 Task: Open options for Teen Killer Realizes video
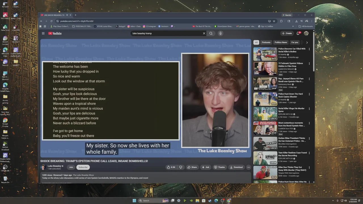point(309,153)
